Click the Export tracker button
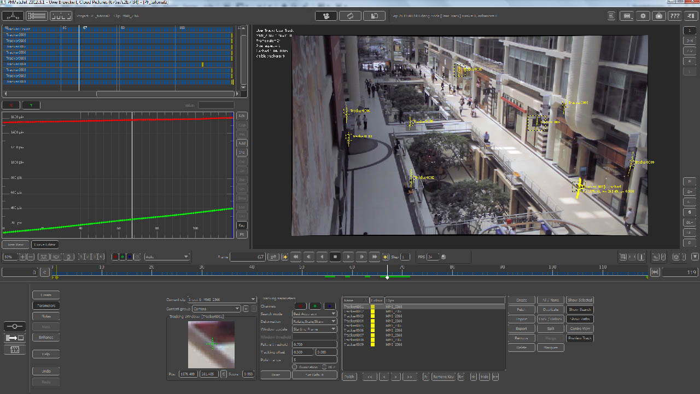The width and height of the screenshot is (700, 394). [522, 328]
